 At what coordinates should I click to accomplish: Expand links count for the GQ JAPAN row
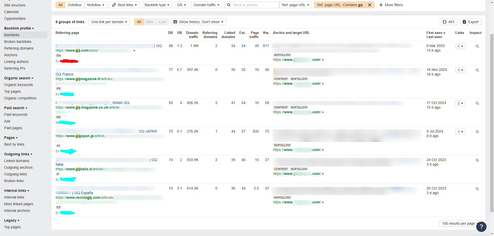[x=460, y=132]
